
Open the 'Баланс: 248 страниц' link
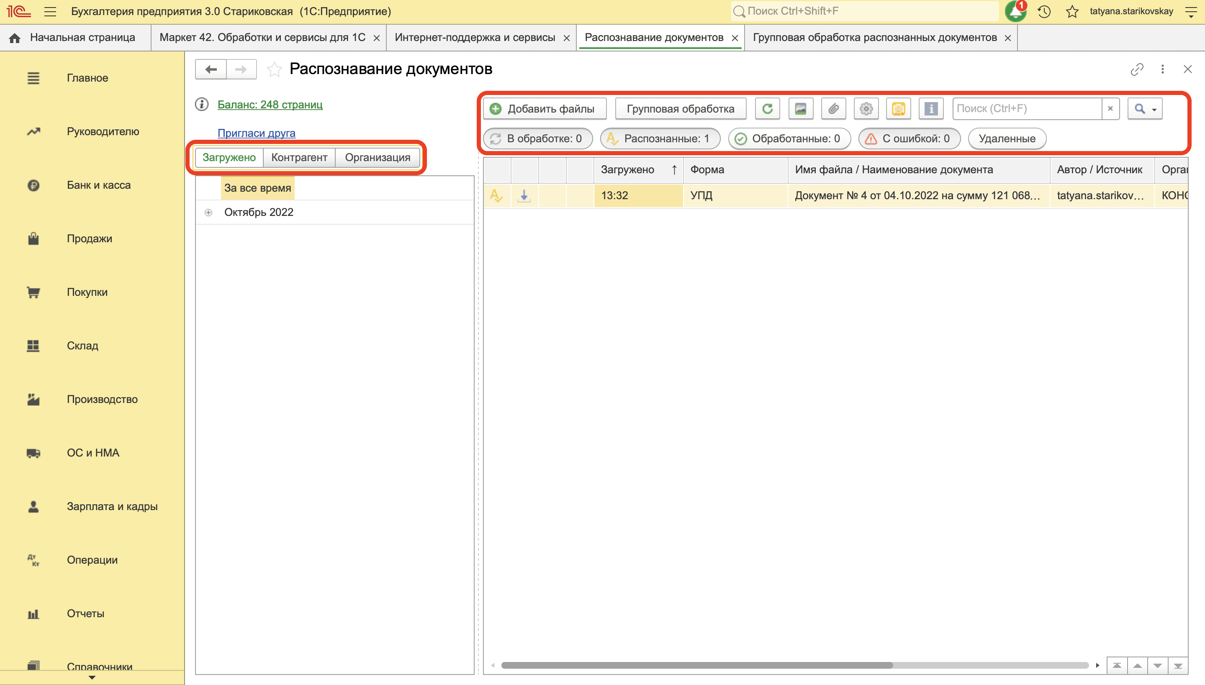coord(270,105)
